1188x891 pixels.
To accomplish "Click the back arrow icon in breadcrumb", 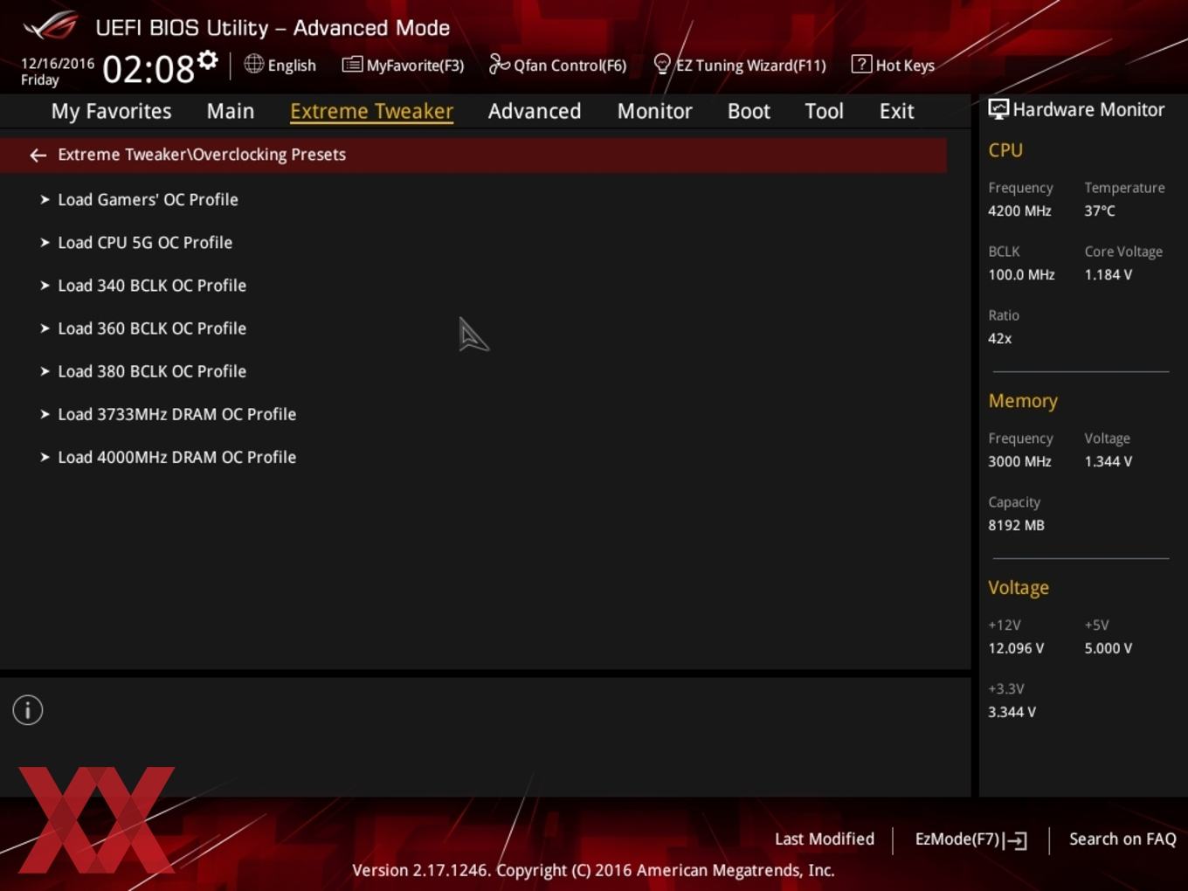I will (38, 155).
